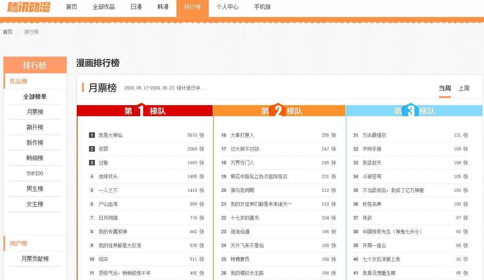Open the 新作榜 sidebar entry
Image resolution: width=484 pixels, height=280 pixels.
[35, 143]
